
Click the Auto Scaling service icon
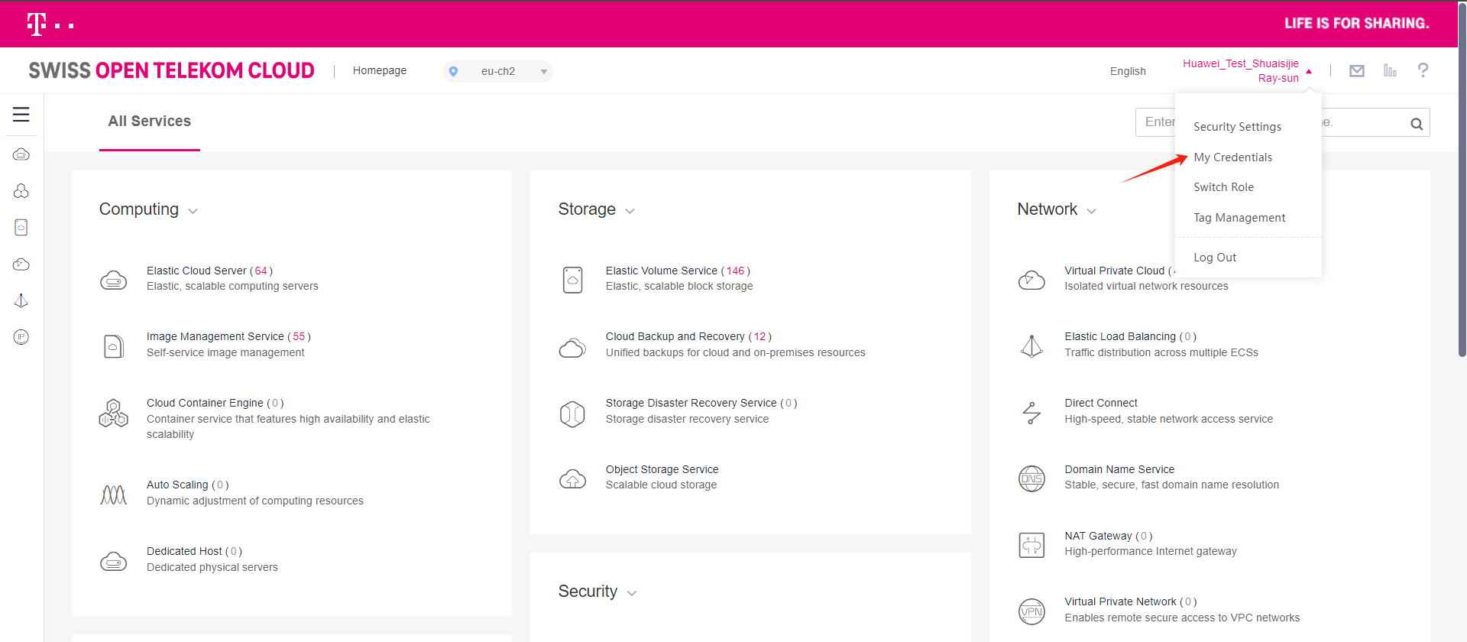tap(114, 495)
